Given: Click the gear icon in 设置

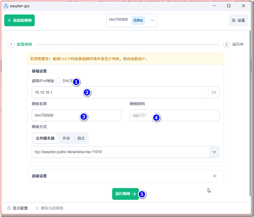Looking at the screenshot, I should pyautogui.click(x=234, y=20).
